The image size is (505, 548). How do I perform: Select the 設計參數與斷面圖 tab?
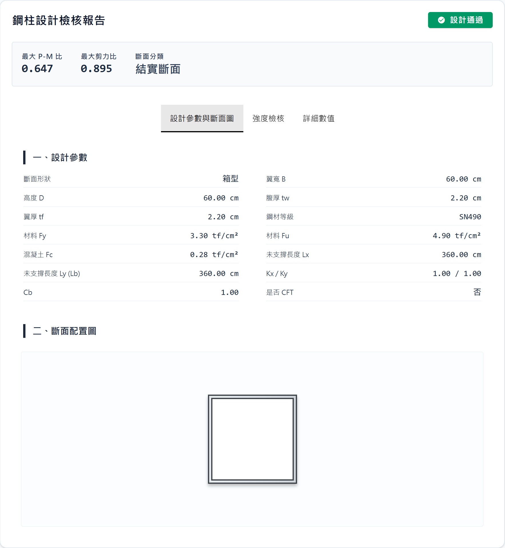202,119
